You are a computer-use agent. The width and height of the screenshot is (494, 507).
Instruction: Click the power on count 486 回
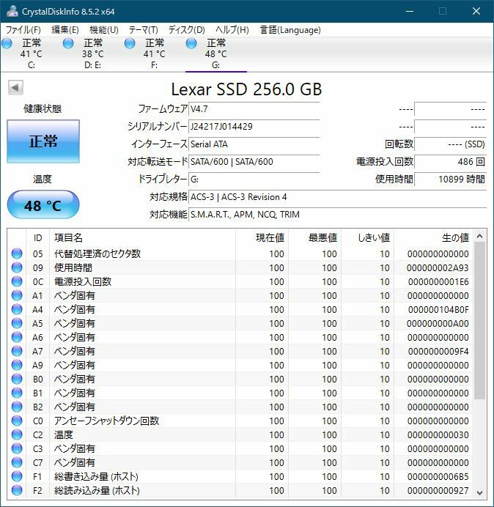point(450,162)
